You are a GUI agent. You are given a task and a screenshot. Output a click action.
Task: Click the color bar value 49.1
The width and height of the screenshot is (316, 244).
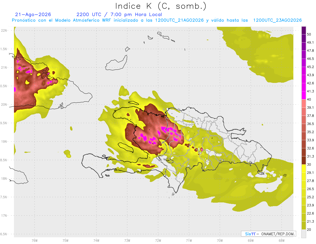coord(310,42)
